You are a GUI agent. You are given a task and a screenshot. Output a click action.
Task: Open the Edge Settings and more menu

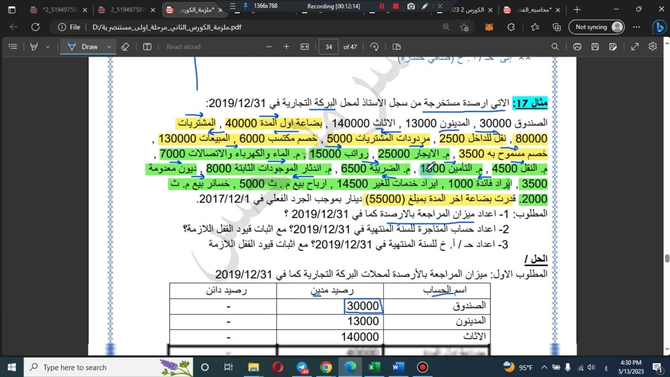[636, 27]
